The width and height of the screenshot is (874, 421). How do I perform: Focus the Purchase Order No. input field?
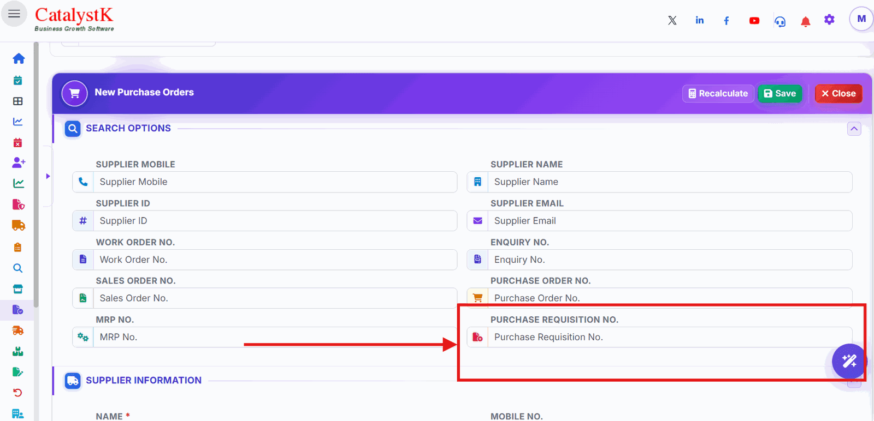670,298
